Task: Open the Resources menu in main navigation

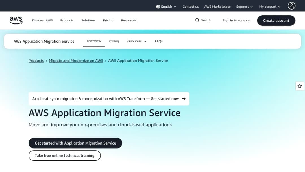Action: pos(128,20)
